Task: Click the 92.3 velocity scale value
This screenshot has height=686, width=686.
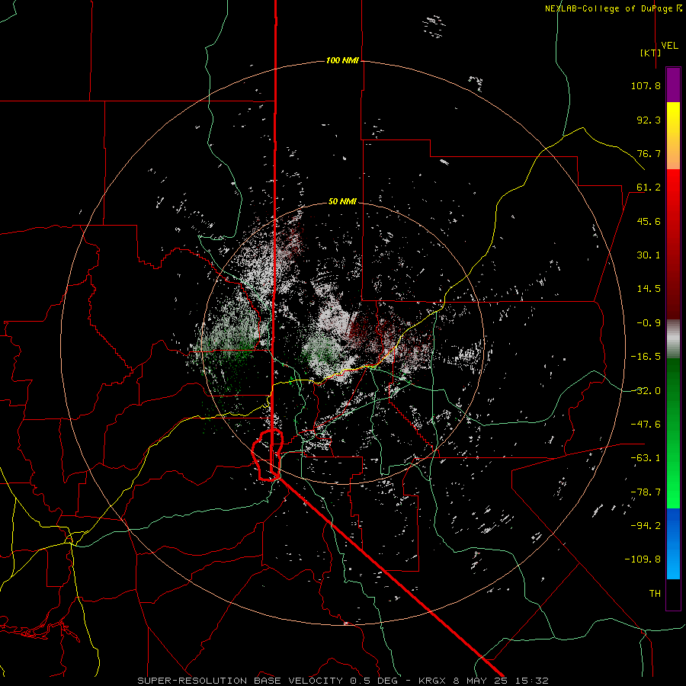Action: pos(649,120)
